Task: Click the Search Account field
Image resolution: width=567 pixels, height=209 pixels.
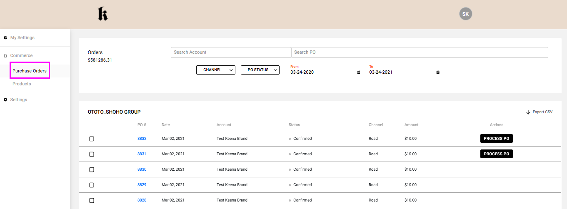Action: click(230, 52)
